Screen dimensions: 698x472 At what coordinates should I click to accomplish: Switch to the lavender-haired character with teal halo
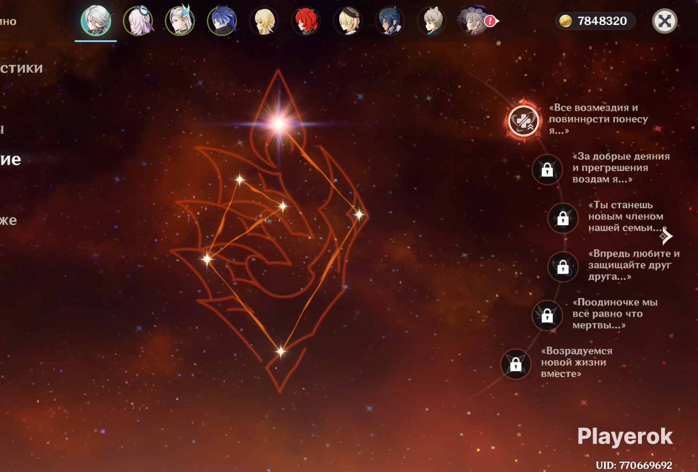pyautogui.click(x=138, y=21)
